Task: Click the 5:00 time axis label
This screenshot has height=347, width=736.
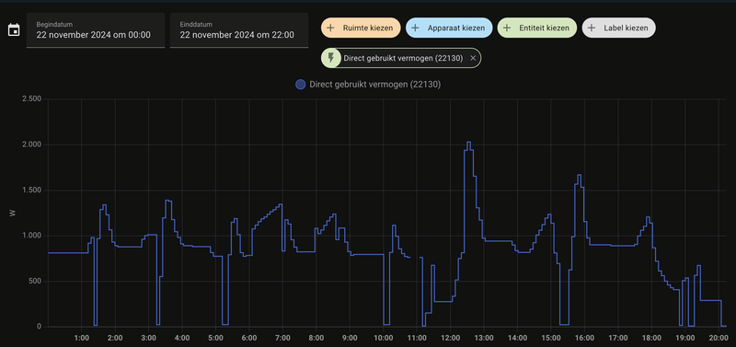Action: pyautogui.click(x=215, y=338)
